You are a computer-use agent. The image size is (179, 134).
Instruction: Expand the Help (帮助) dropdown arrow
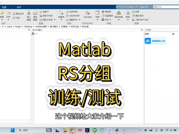click(128, 20)
